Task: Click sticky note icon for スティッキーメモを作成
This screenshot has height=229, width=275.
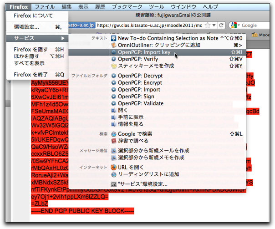Action: pyautogui.click(x=114, y=66)
